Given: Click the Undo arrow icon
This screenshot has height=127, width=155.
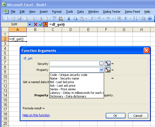Looking at the screenshot, I should point(99,18).
